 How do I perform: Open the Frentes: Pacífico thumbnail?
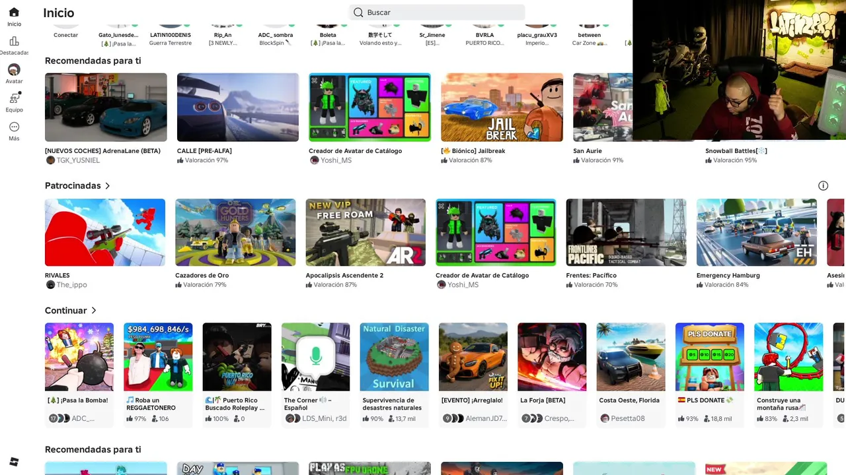(626, 232)
